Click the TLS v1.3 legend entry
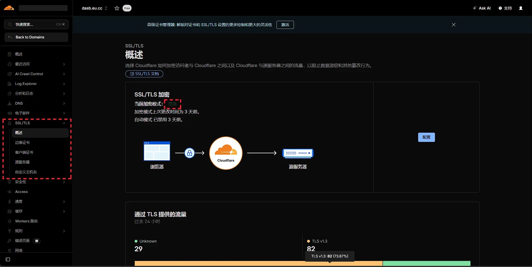 point(317,241)
